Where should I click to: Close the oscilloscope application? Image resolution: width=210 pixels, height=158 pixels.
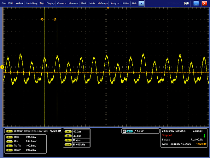204,3
